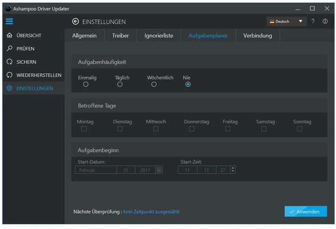Click the minute field showing 13

click(206, 170)
